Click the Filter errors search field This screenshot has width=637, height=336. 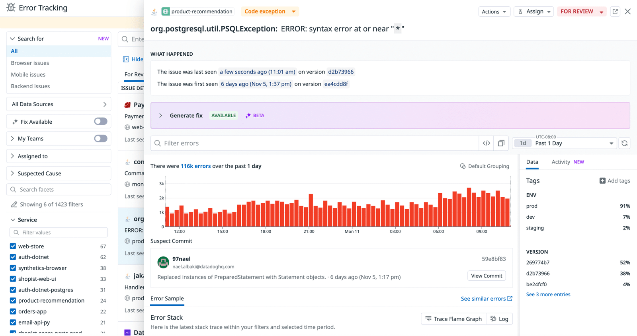(x=315, y=143)
